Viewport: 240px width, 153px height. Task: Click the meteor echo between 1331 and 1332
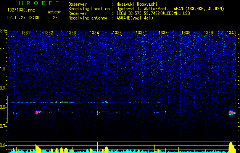38,112
